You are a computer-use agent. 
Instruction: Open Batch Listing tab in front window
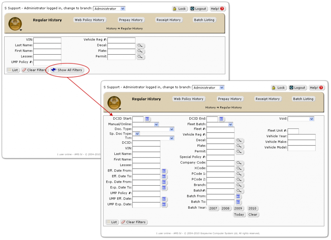303,99
